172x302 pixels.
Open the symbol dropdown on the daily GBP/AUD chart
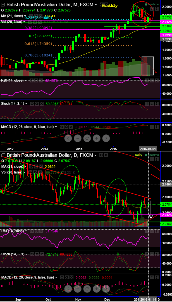(x=95, y=155)
